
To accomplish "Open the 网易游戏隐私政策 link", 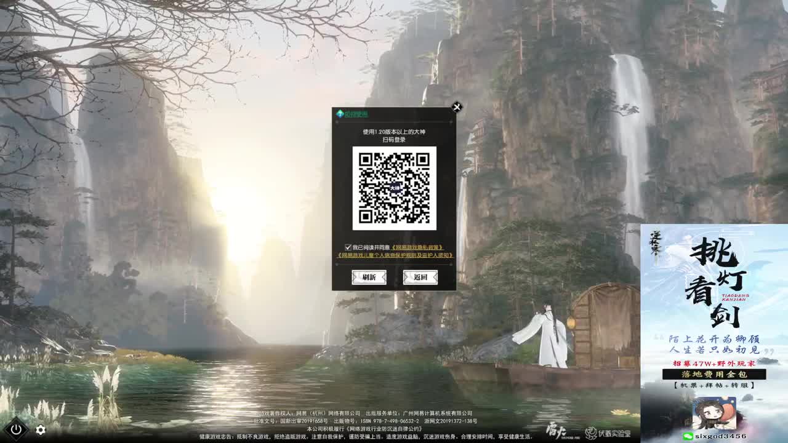I will tap(417, 247).
